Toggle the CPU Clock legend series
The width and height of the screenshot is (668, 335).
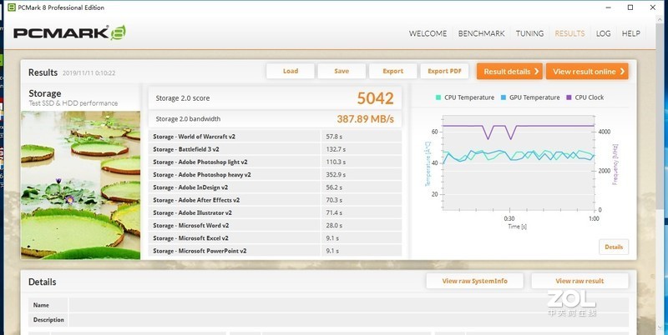pyautogui.click(x=570, y=97)
